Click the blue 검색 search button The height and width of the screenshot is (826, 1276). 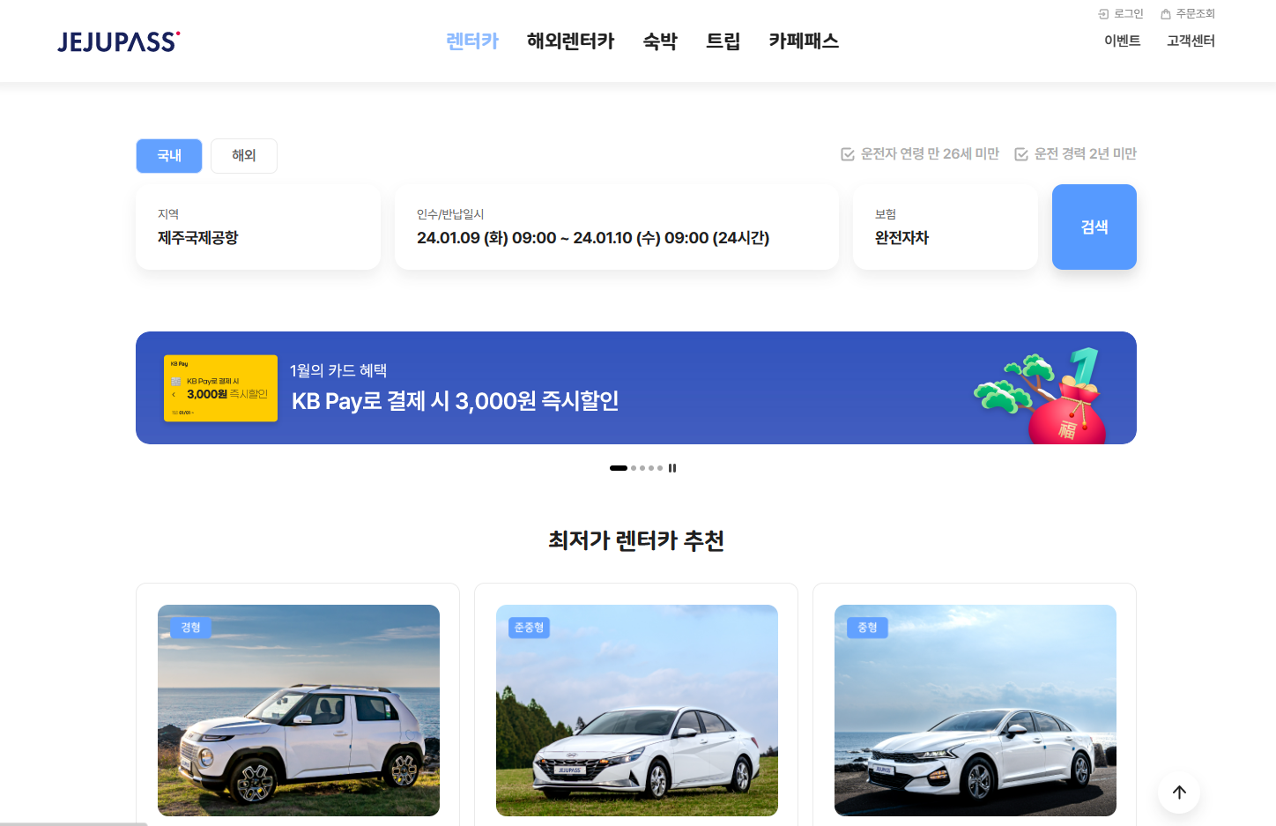click(x=1094, y=227)
